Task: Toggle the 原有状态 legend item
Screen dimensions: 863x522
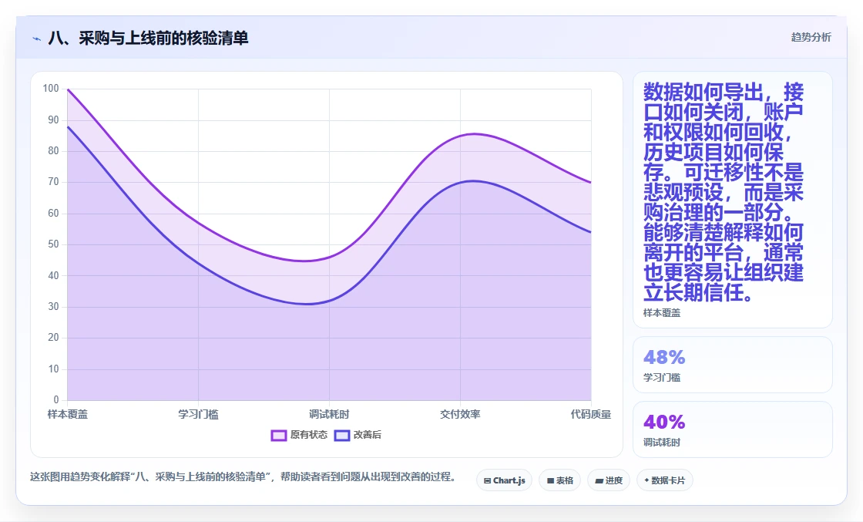Action: pos(300,435)
